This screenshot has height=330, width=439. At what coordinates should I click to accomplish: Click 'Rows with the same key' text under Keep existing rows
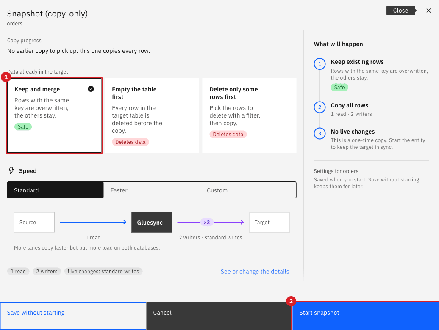coord(379,74)
